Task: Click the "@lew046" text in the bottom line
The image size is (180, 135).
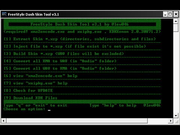Action: (x=152, y=105)
